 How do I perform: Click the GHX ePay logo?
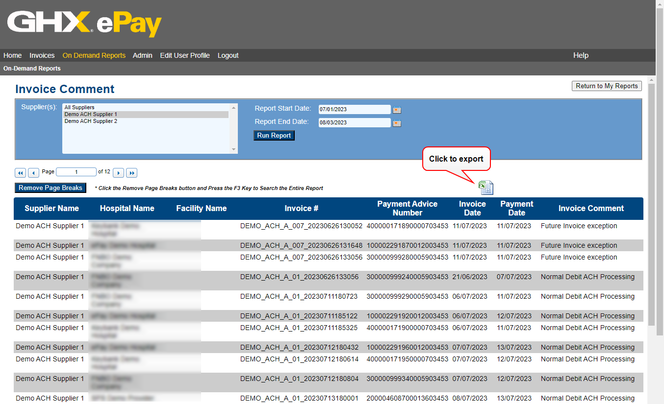coord(84,24)
